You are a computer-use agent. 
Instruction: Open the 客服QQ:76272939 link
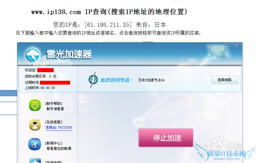coord(59,127)
